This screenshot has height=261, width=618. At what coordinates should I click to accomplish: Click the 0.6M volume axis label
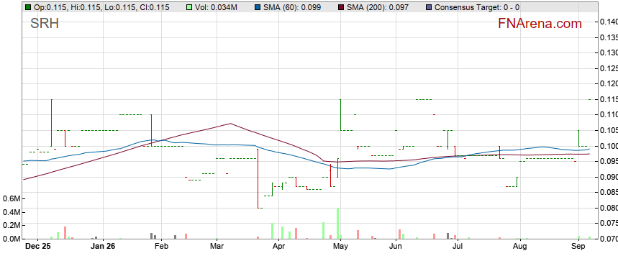coord(11,199)
